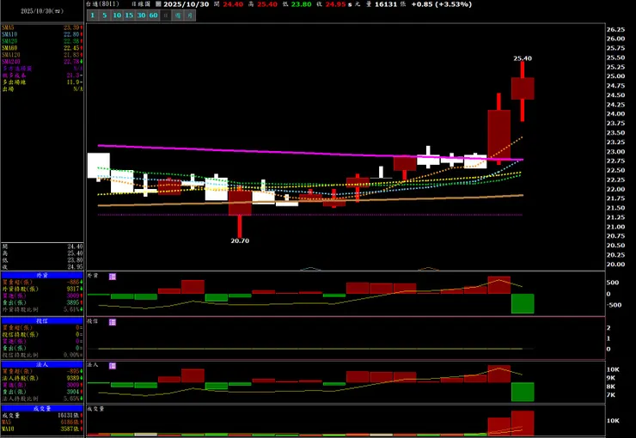The width and height of the screenshot is (636, 438).
Task: Click the SMA120 indicator row
Action: (x=42, y=55)
